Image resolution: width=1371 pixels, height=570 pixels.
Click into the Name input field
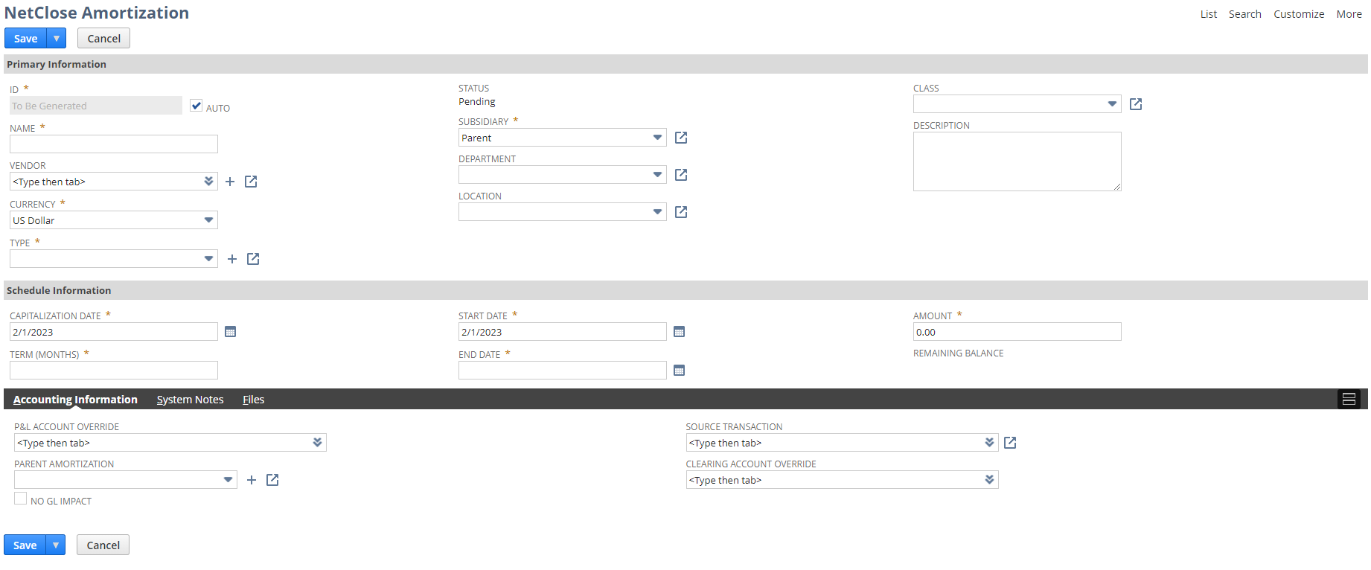pyautogui.click(x=114, y=144)
